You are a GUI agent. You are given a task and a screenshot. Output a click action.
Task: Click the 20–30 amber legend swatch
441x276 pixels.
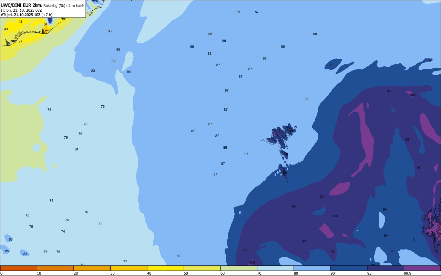point(92,268)
